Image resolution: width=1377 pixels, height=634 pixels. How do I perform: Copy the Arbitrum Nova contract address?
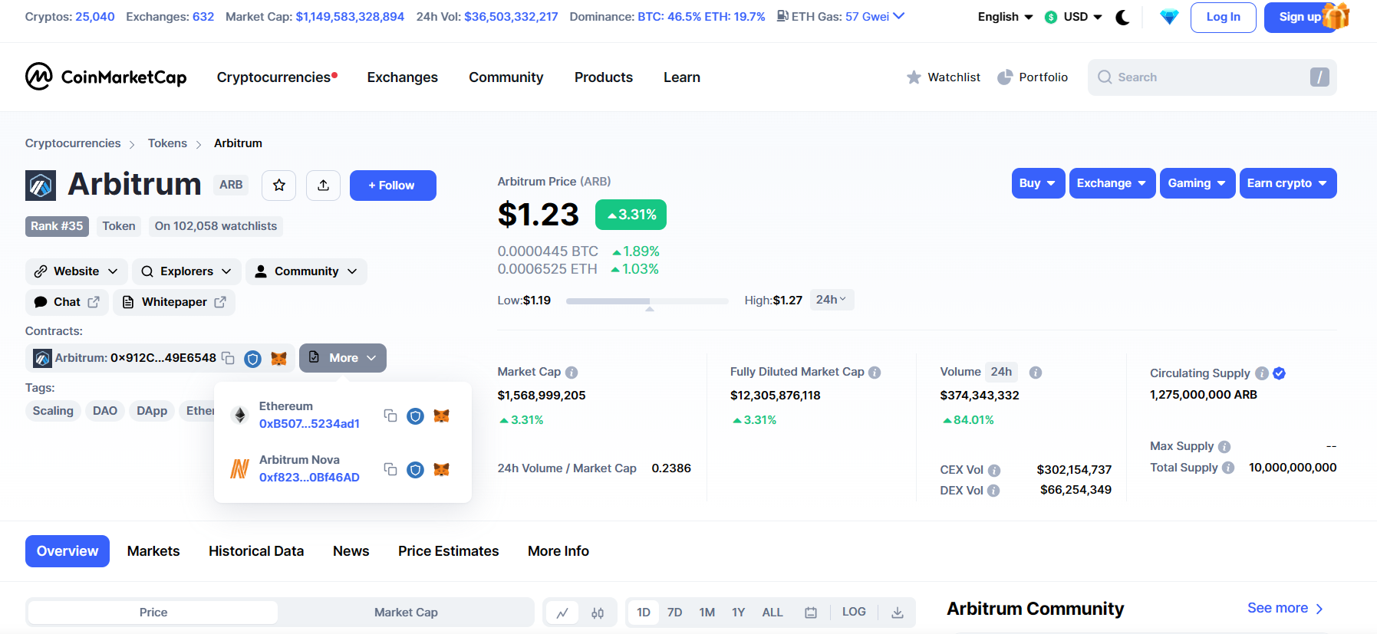[x=390, y=469]
